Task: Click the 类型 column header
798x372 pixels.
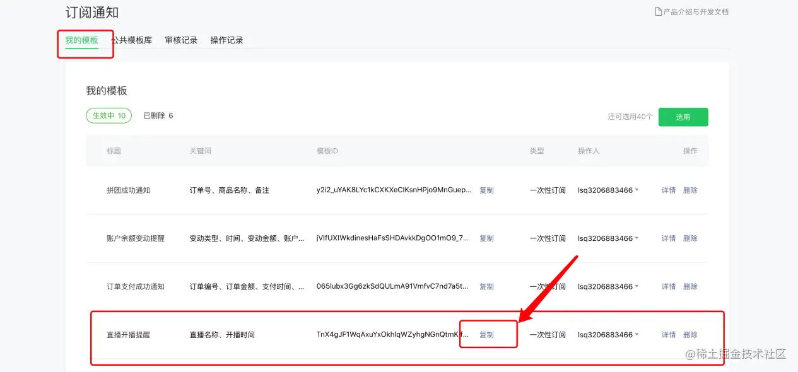Action: pos(537,151)
